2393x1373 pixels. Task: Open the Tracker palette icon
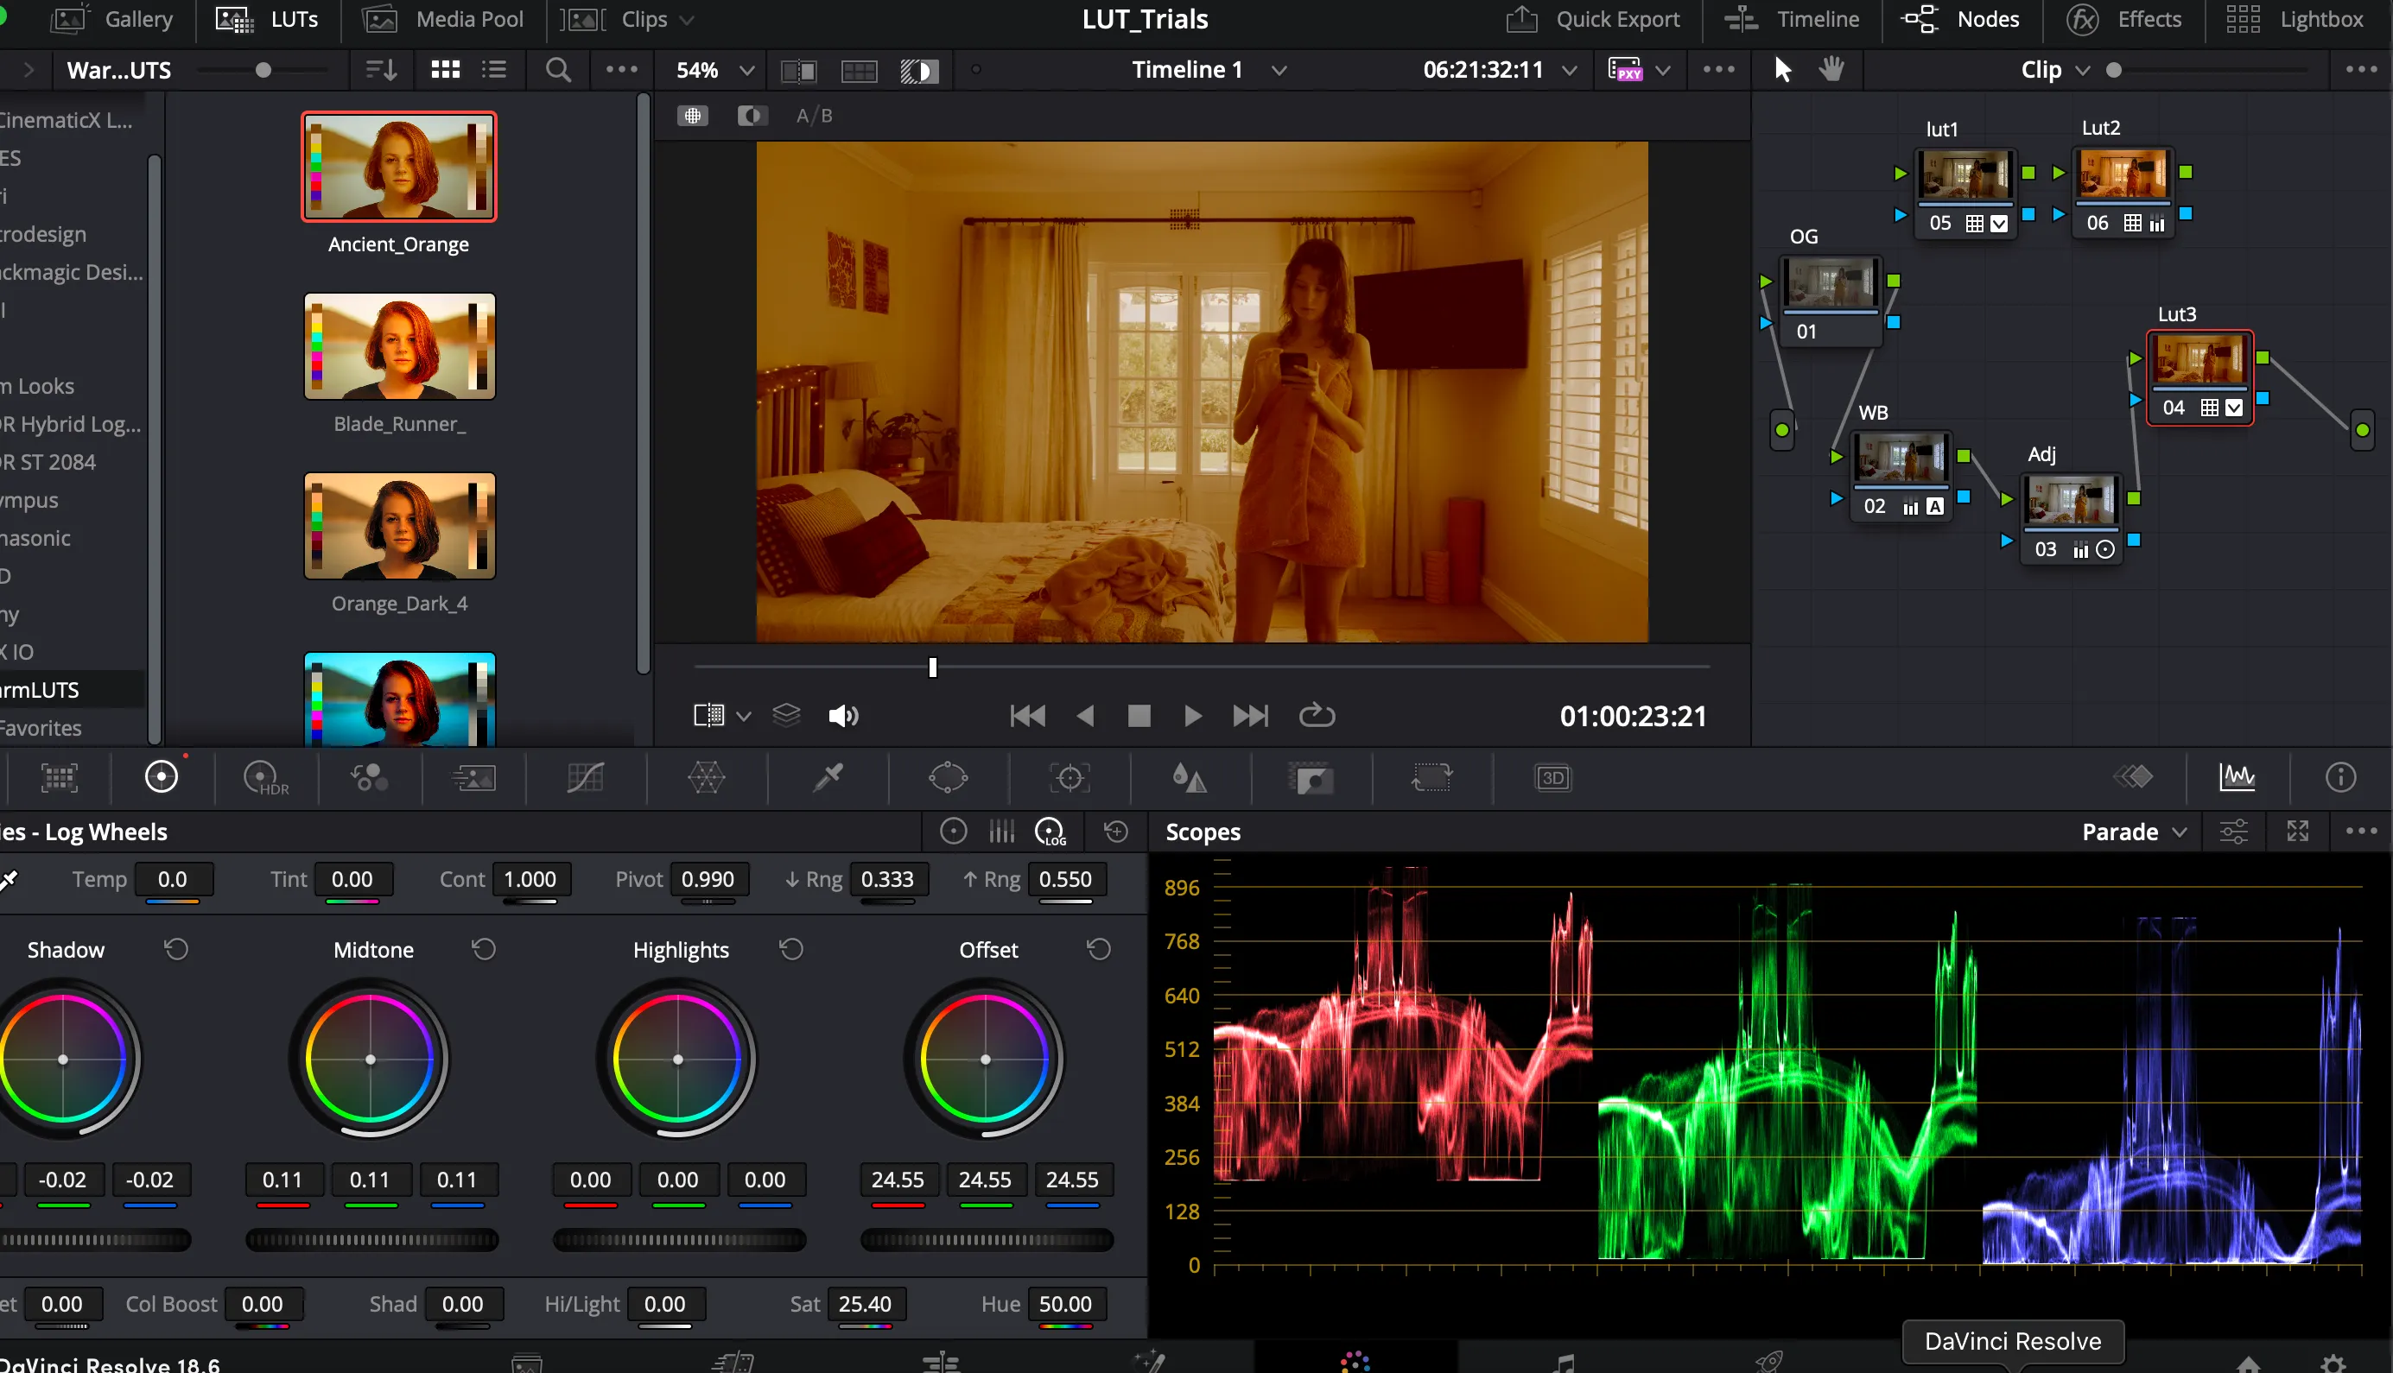pos(1069,778)
